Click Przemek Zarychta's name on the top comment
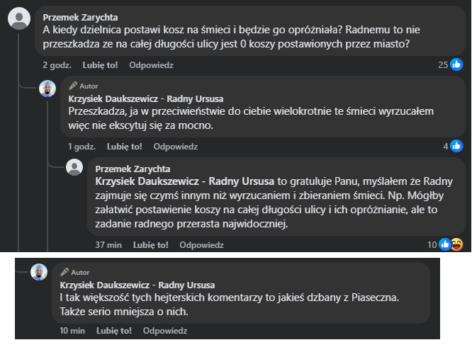This screenshot has width=472, height=357. 82,17
